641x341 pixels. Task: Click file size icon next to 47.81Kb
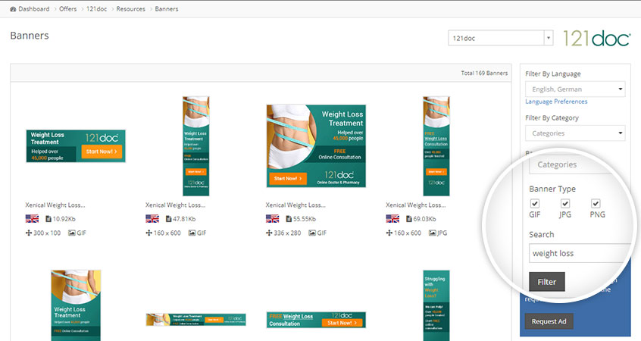click(x=168, y=219)
